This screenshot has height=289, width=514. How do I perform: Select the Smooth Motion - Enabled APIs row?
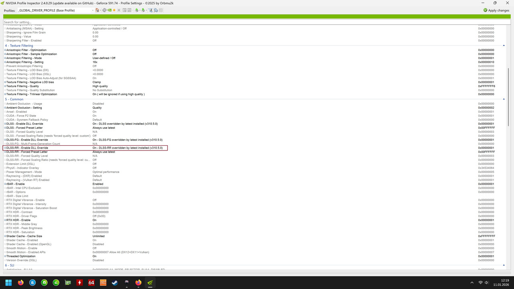(x=255, y=252)
